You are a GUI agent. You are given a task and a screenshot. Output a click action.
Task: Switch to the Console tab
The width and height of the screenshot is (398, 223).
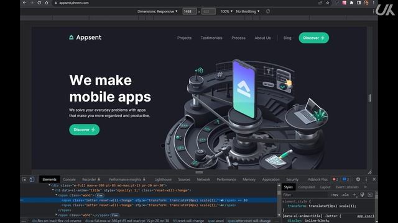click(69, 179)
